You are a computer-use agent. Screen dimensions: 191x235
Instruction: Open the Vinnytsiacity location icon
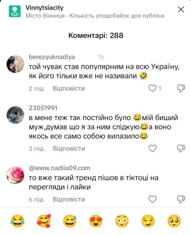tap(15, 11)
